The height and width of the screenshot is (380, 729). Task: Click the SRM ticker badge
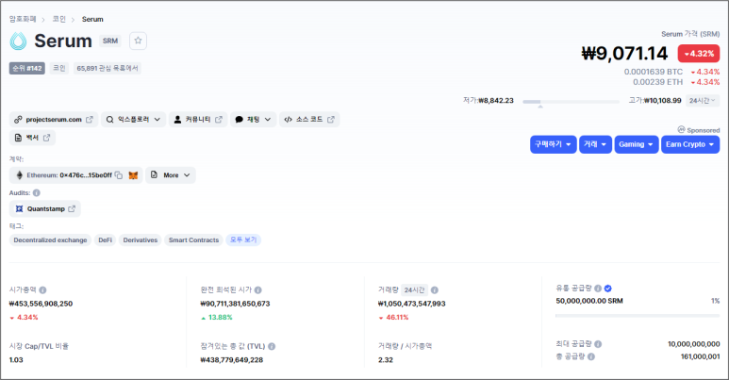(110, 41)
